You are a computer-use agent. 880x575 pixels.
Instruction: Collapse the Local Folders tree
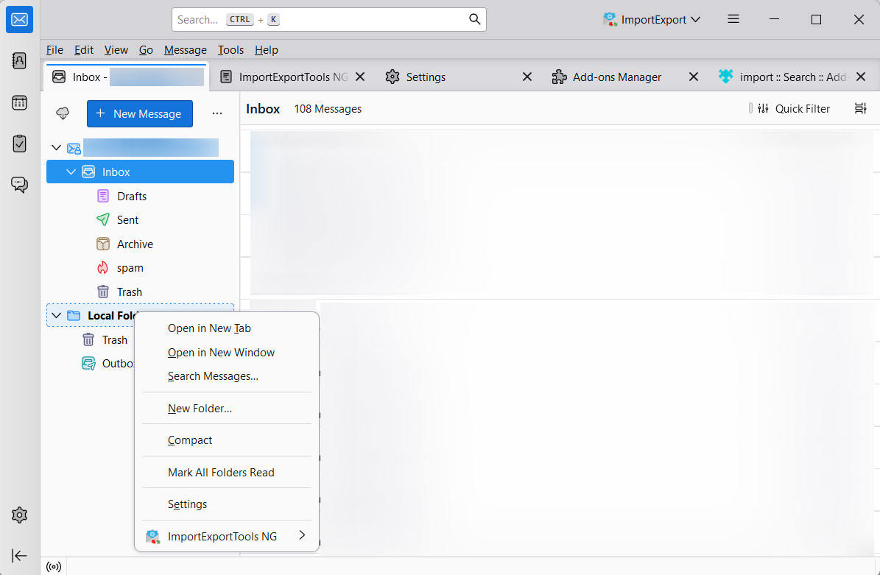pyautogui.click(x=57, y=316)
